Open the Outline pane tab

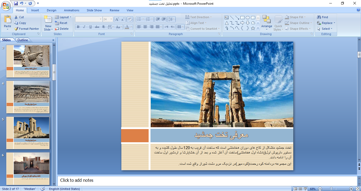[x=23, y=40]
